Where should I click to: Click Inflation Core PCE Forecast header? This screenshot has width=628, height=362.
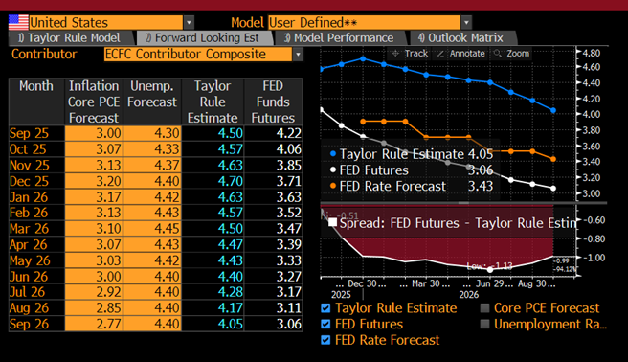point(94,102)
